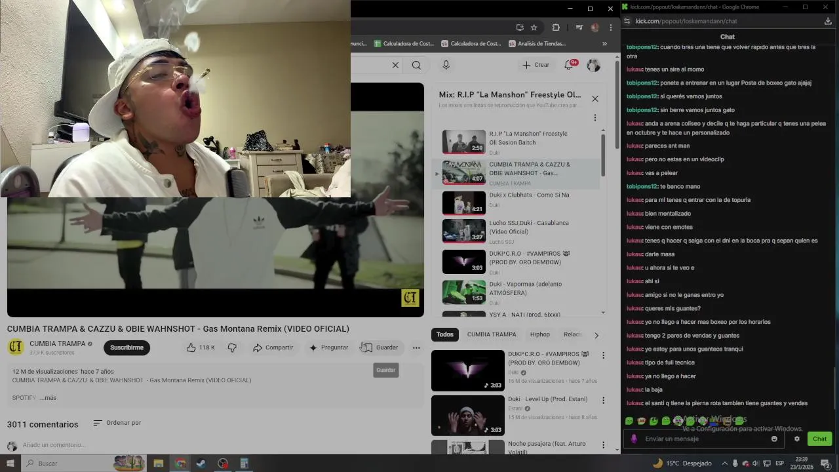Open Chrome three-dot menu
This screenshot has width=839, height=472.
tap(611, 28)
